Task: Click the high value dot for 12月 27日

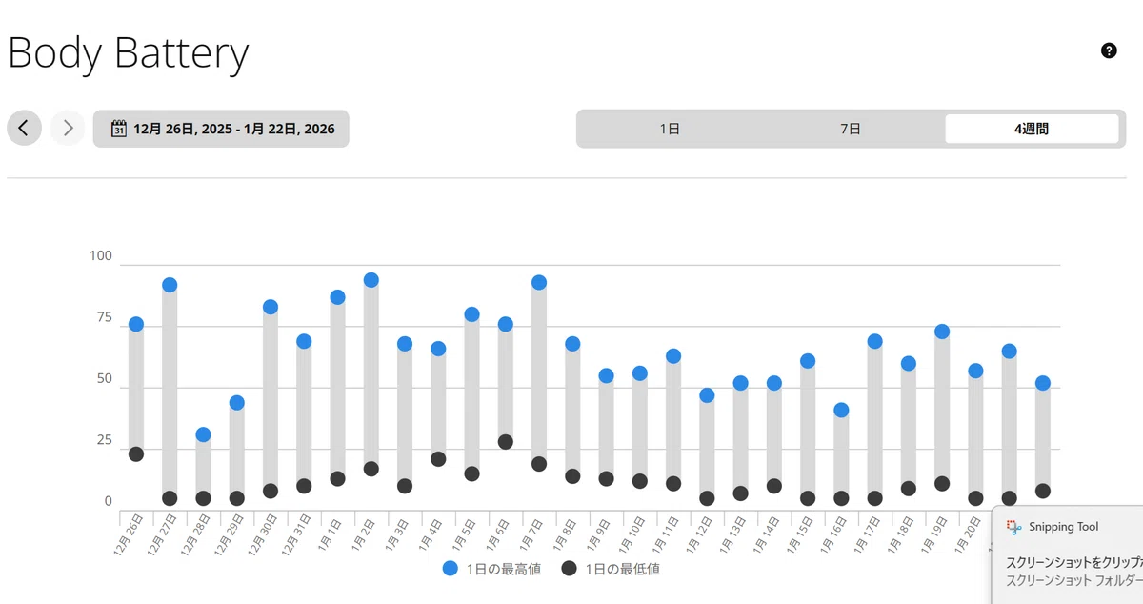Action: coord(170,285)
